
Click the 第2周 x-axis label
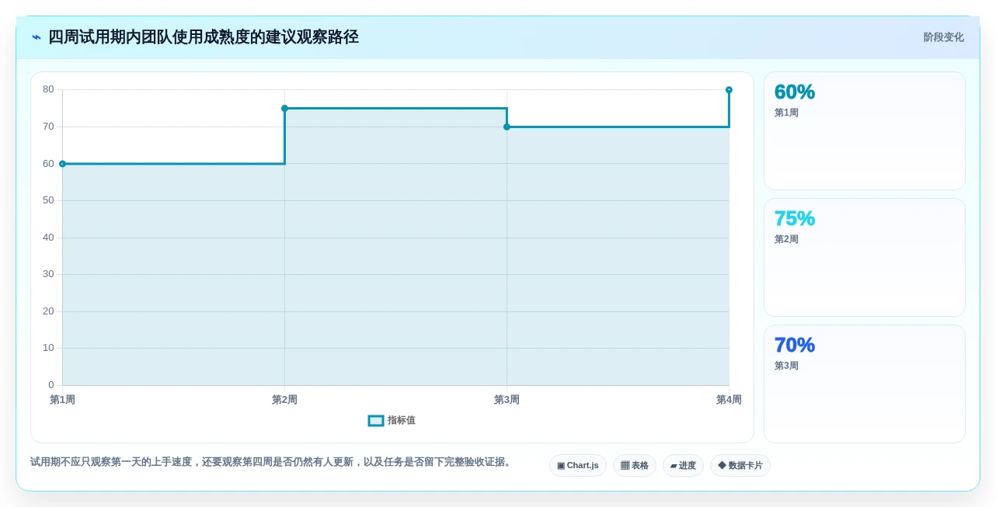(284, 400)
